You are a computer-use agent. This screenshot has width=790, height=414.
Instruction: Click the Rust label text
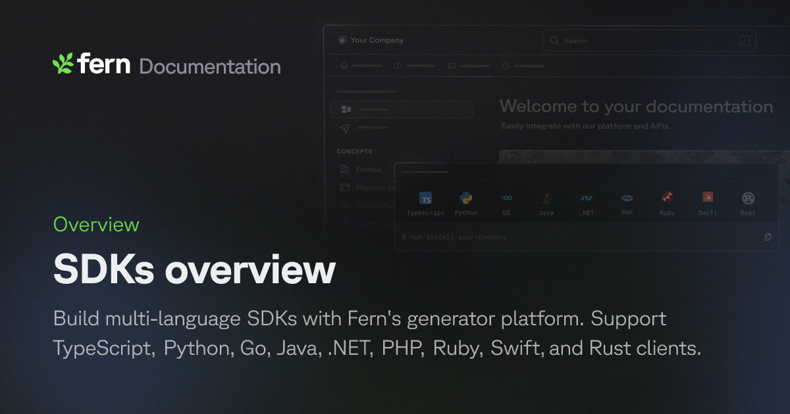point(748,213)
